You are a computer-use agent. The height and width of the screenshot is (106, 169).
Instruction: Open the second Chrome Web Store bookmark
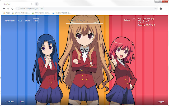pyautogui.click(x=41, y=13)
